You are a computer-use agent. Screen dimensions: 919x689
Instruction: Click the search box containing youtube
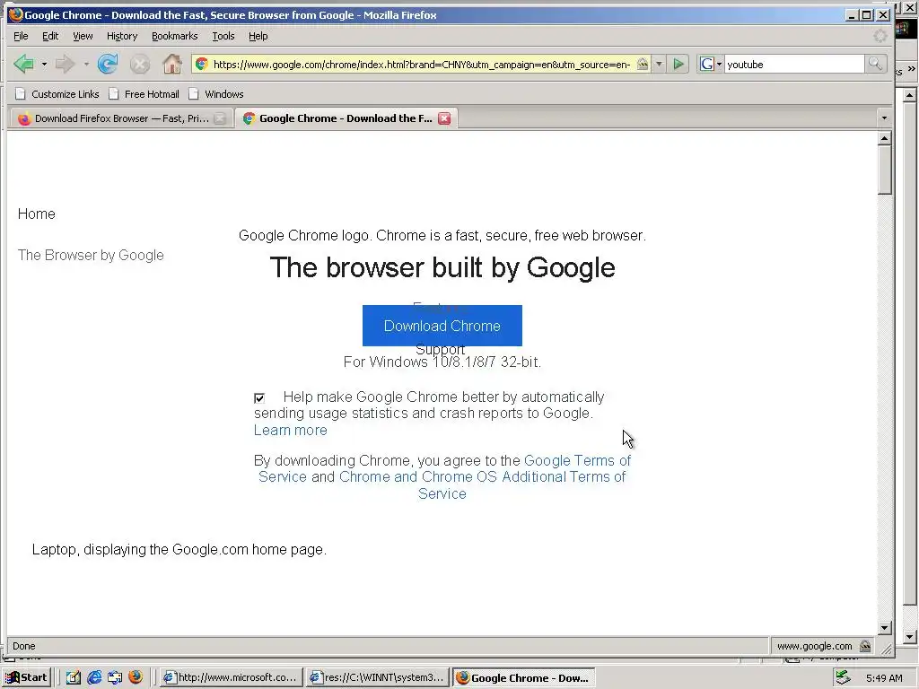click(x=793, y=64)
